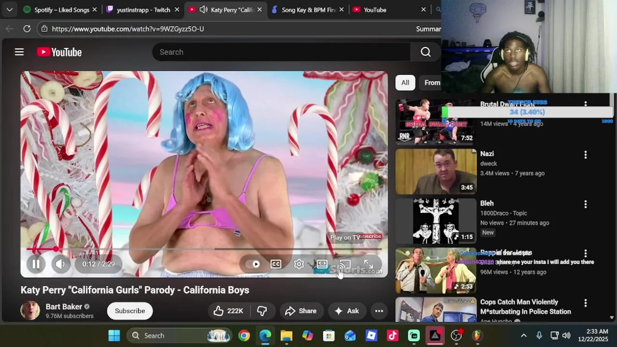Mute the video using the volume icon
This screenshot has height=347, width=617.
pos(60,264)
